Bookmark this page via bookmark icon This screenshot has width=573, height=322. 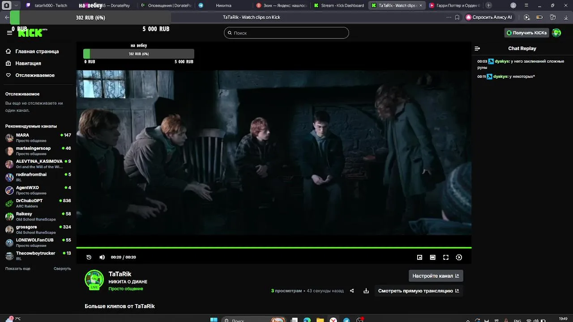457,17
